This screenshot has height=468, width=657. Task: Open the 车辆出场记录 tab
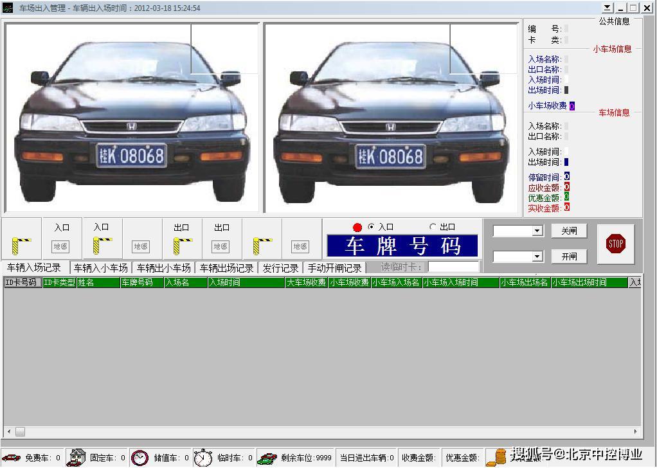coord(227,268)
